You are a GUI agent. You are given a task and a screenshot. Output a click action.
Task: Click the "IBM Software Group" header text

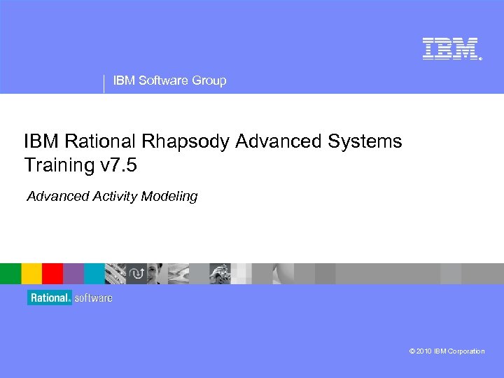(169, 80)
